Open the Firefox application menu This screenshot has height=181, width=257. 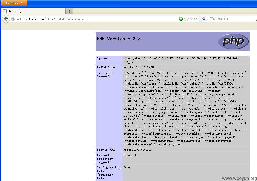click(x=14, y=3)
